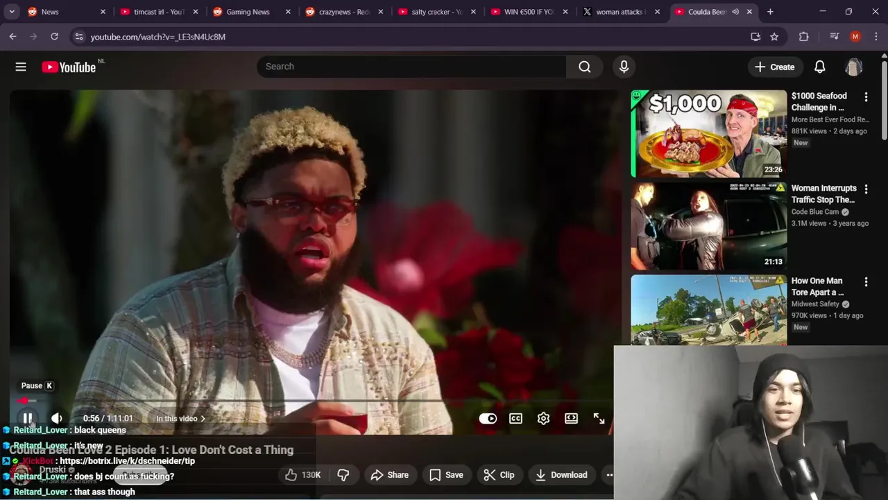Download the video
Viewport: 888px width, 500px height.
coord(561,475)
